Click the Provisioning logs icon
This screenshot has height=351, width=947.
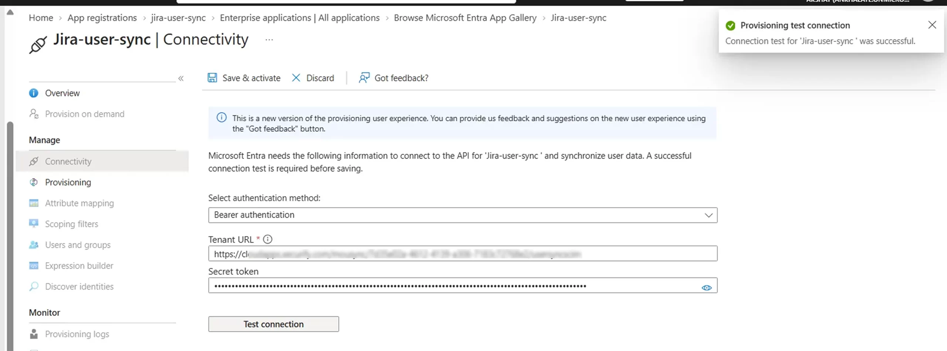pos(34,334)
